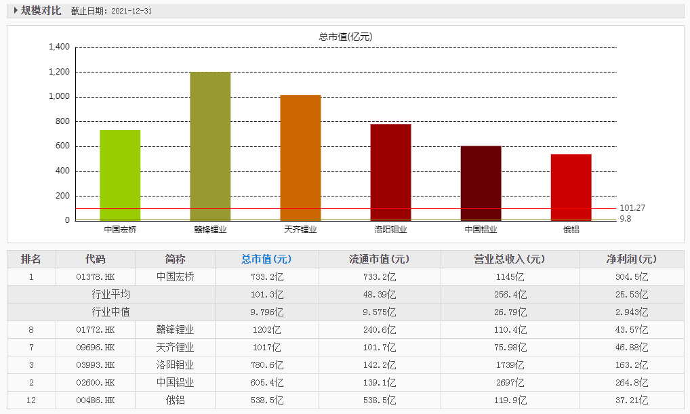The width and height of the screenshot is (690, 414).
Task: Click 天齐锂业 name in table
Action: (x=175, y=347)
